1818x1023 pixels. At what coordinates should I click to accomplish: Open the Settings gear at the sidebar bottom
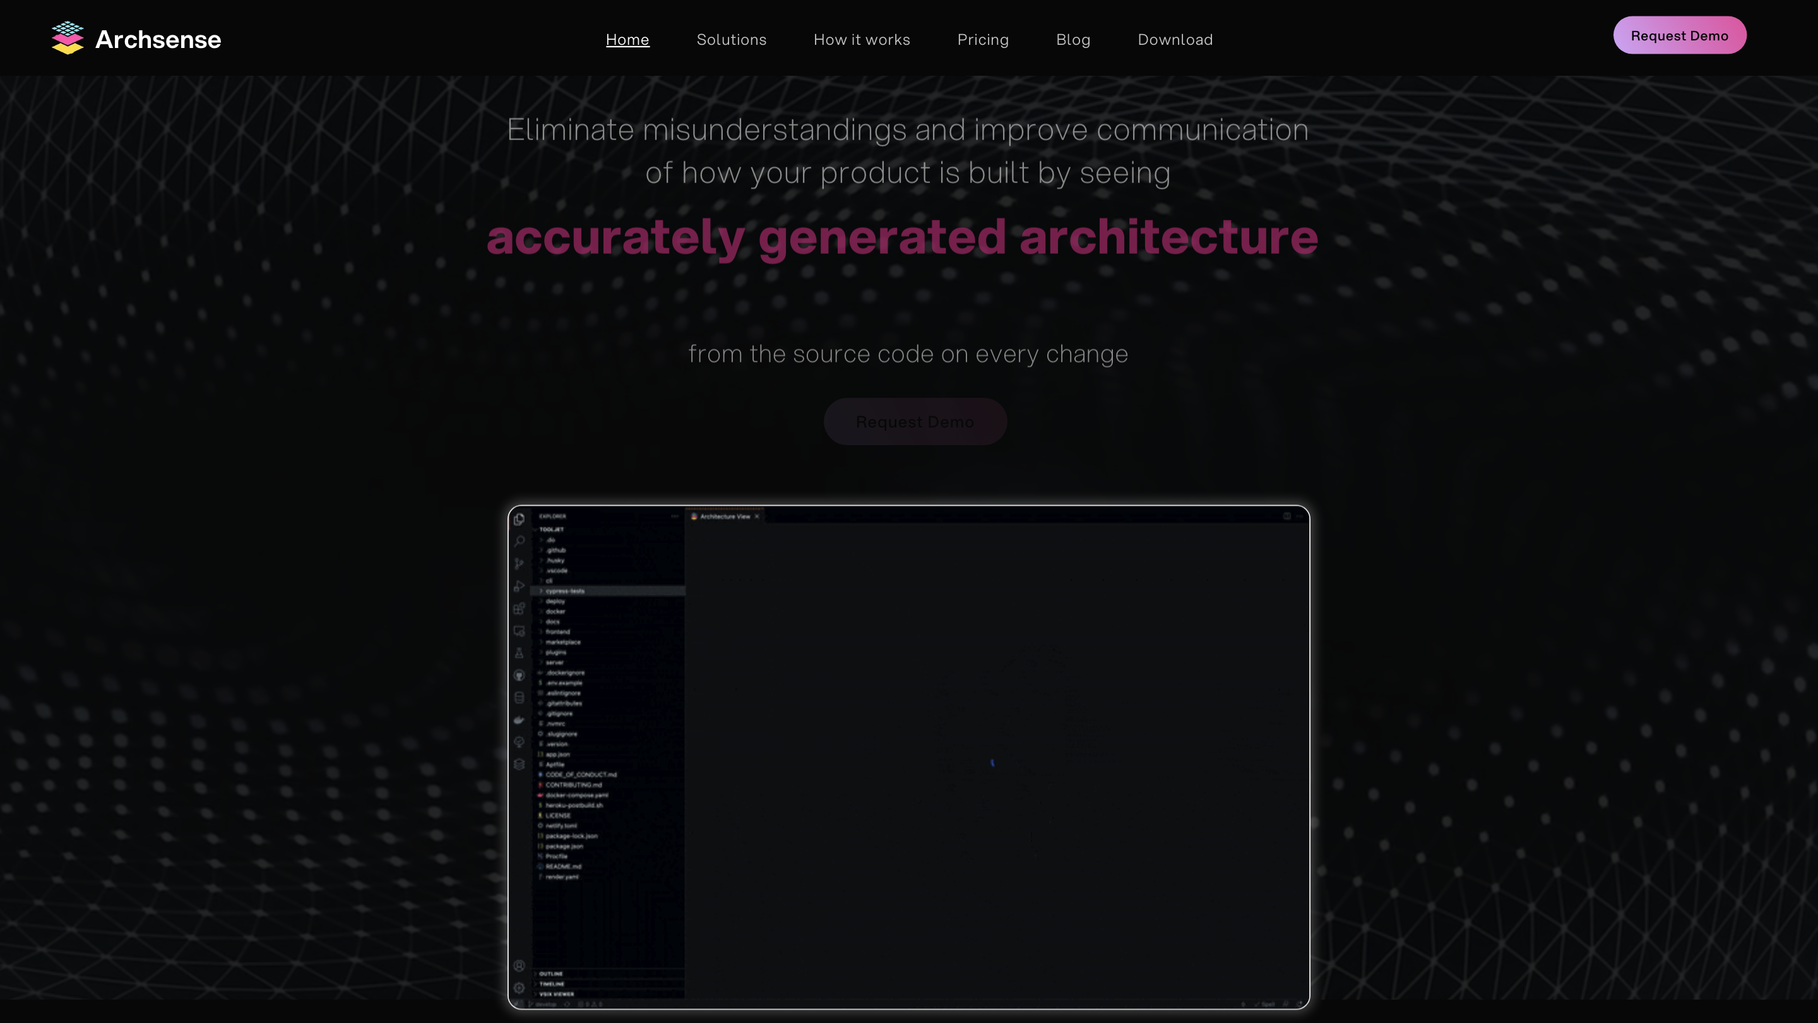pyautogui.click(x=520, y=988)
